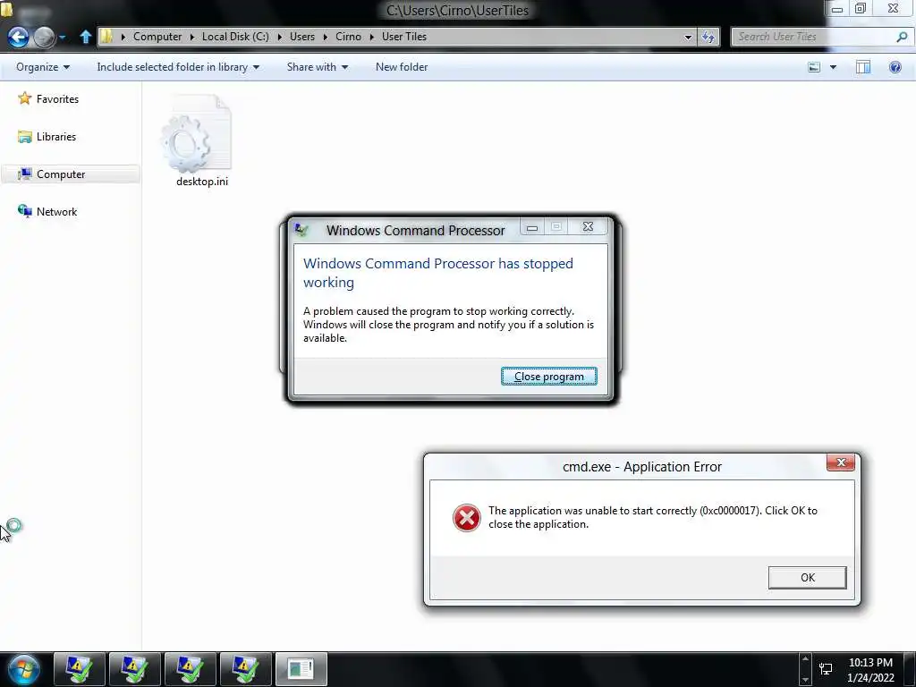
Task: Click third taskbar program icon
Action: 191,669
